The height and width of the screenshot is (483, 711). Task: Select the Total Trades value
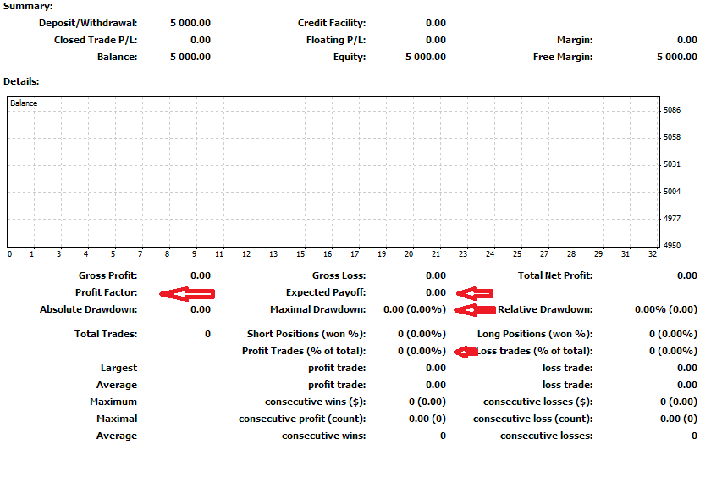pos(207,334)
